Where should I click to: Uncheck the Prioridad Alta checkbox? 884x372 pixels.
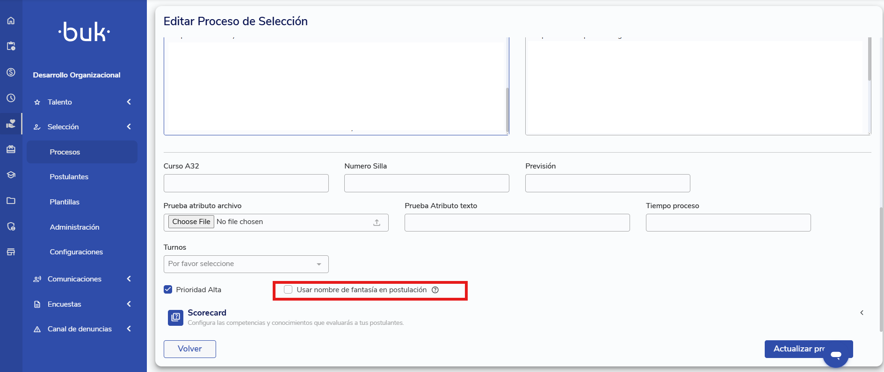point(168,289)
